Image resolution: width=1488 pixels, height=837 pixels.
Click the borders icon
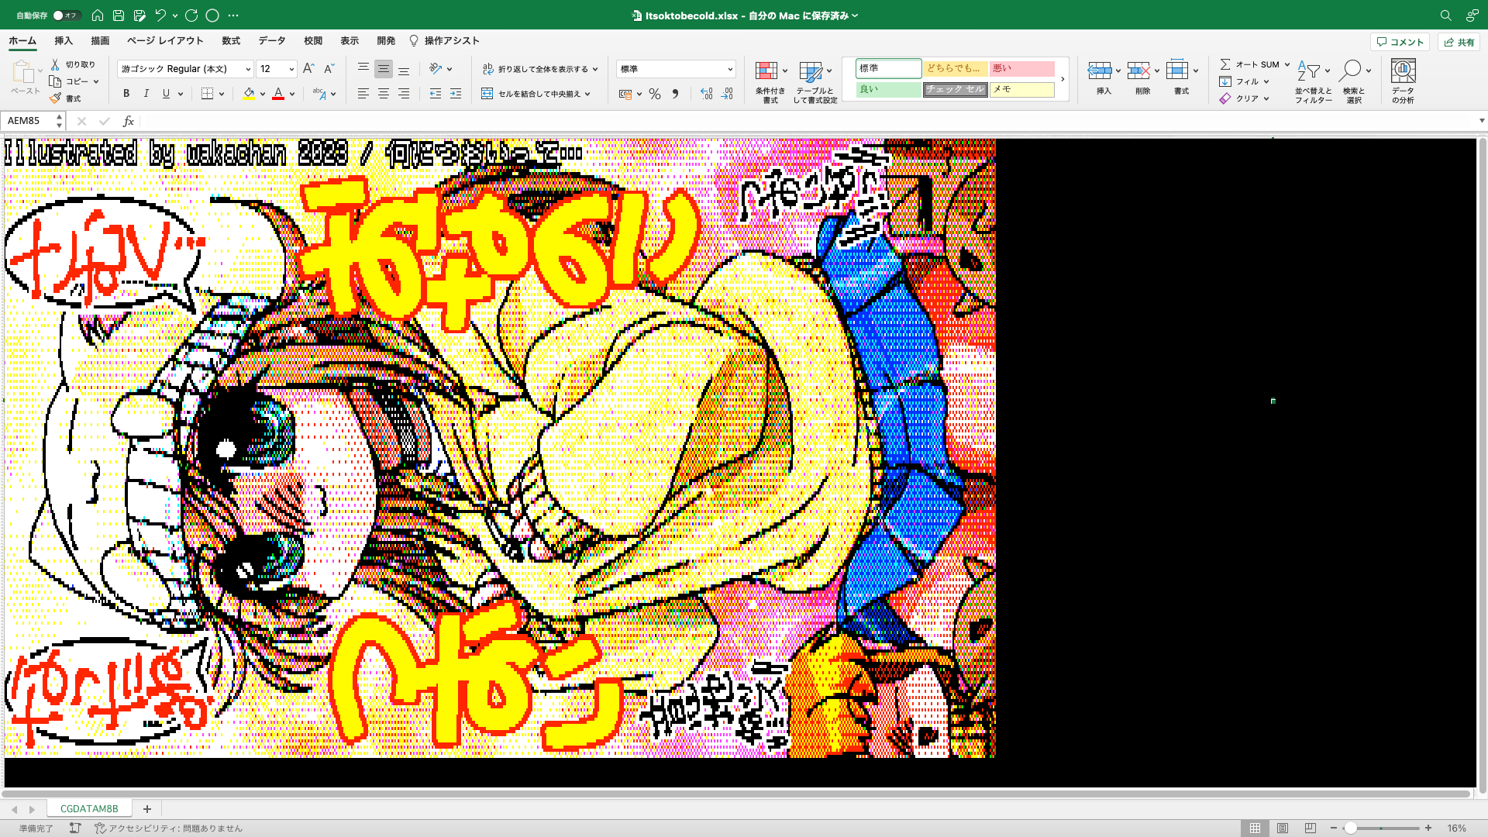(207, 94)
